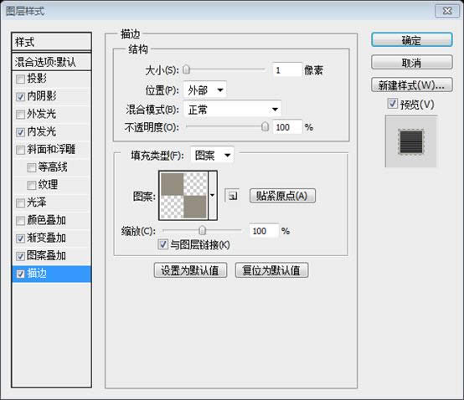464x400 pixels.
Task: Select the 斜面和浮雕 entry
Action: (51, 149)
